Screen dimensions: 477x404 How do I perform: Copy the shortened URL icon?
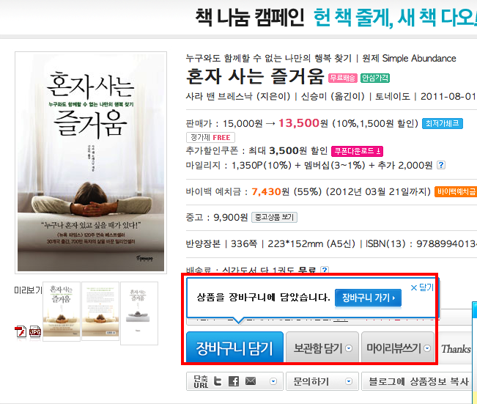click(x=201, y=381)
